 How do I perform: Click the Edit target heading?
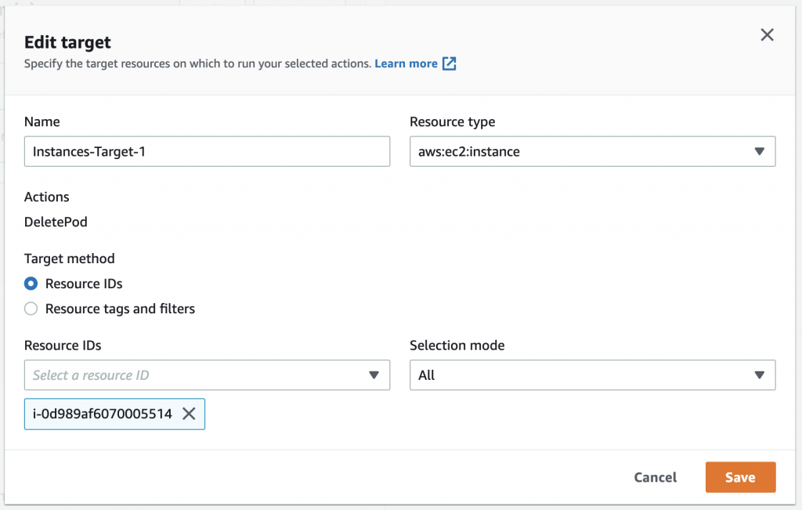[67, 42]
